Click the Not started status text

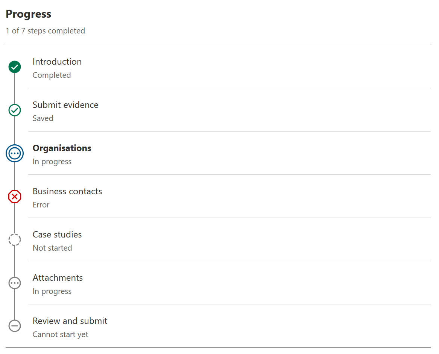(52, 248)
